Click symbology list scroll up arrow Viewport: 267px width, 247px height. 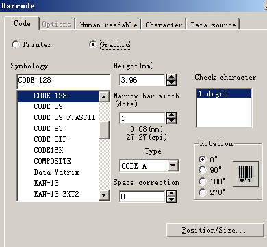pyautogui.click(x=104, y=97)
